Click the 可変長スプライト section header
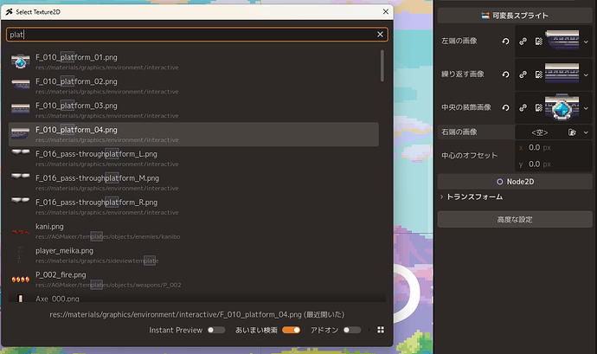Image resolution: width=597 pixels, height=354 pixels. point(515,16)
